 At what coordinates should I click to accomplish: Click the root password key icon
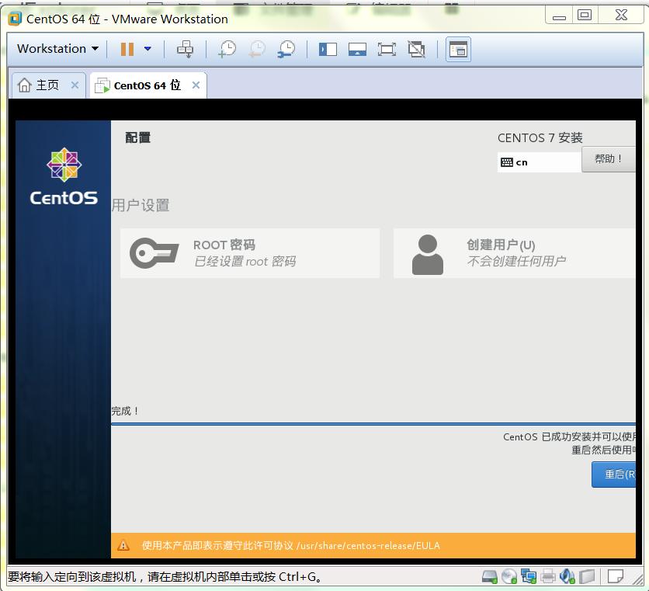click(154, 253)
